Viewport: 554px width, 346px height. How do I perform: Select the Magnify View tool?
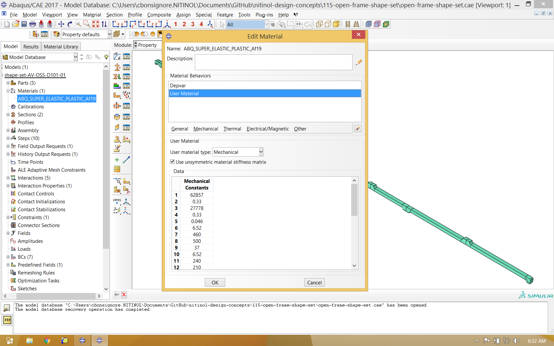[x=78, y=24]
